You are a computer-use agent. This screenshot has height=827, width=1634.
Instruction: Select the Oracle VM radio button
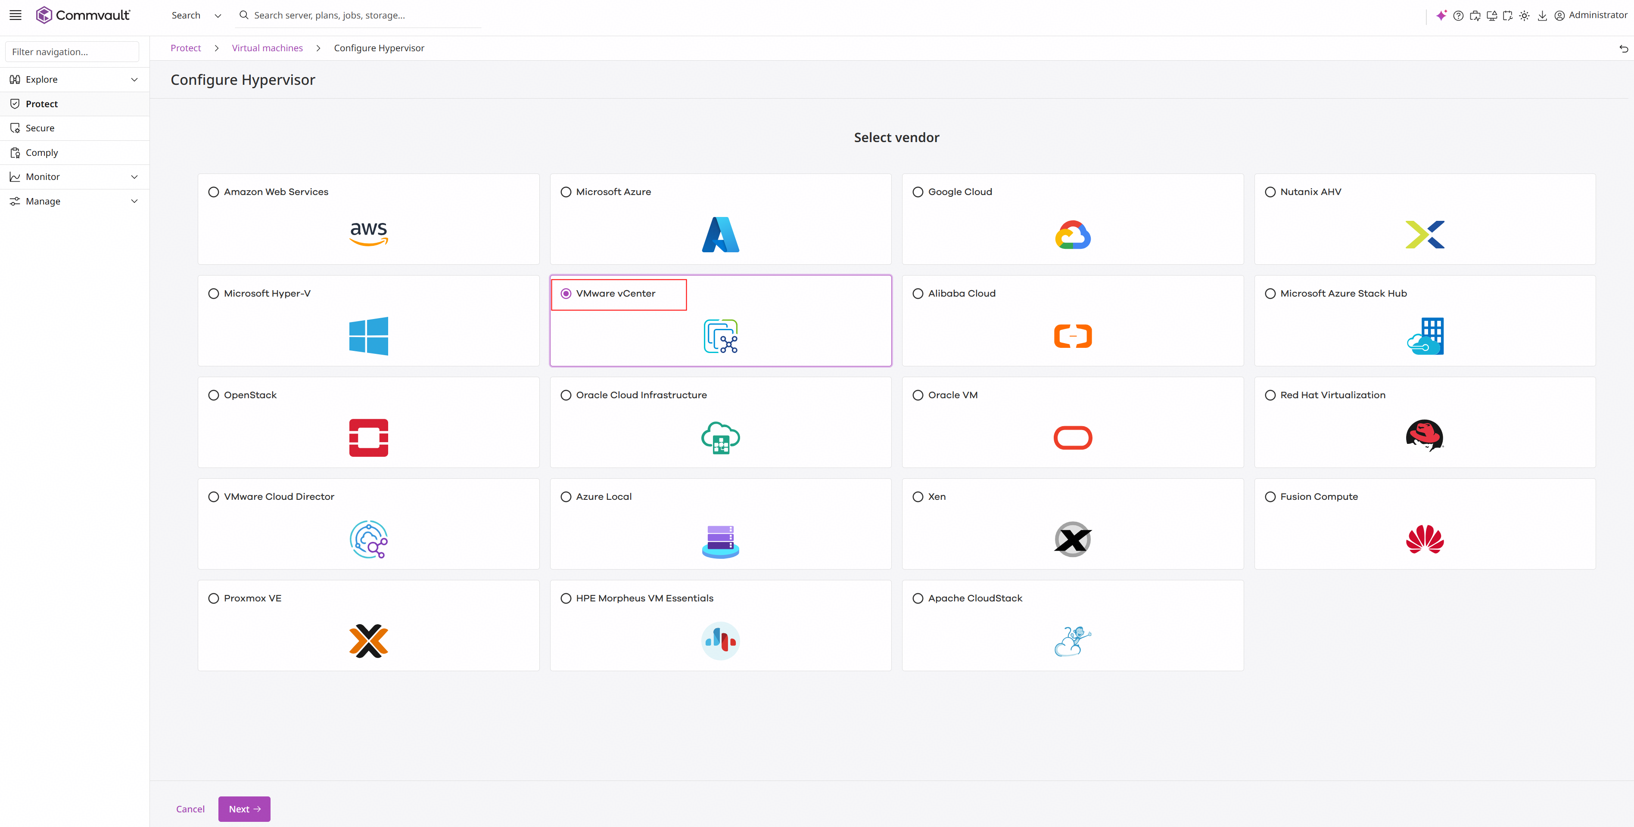pyautogui.click(x=918, y=395)
